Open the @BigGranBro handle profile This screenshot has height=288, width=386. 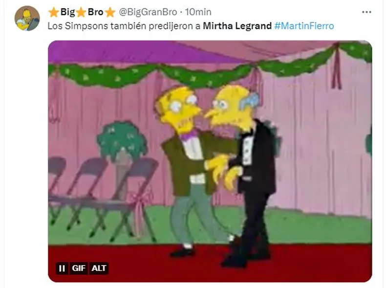click(x=148, y=12)
